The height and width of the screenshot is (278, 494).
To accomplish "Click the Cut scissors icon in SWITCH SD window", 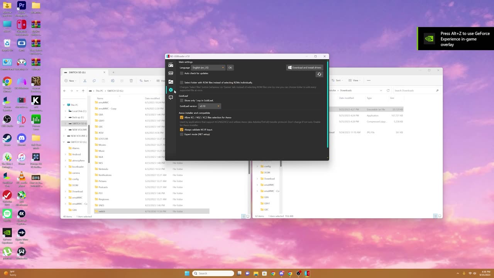I will click(x=85, y=81).
